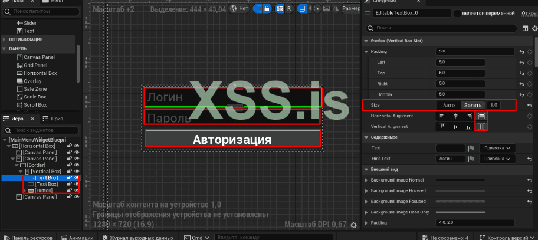Open the Журнал выходных данных tab
This screenshot has height=240, width=538.
pos(139,237)
